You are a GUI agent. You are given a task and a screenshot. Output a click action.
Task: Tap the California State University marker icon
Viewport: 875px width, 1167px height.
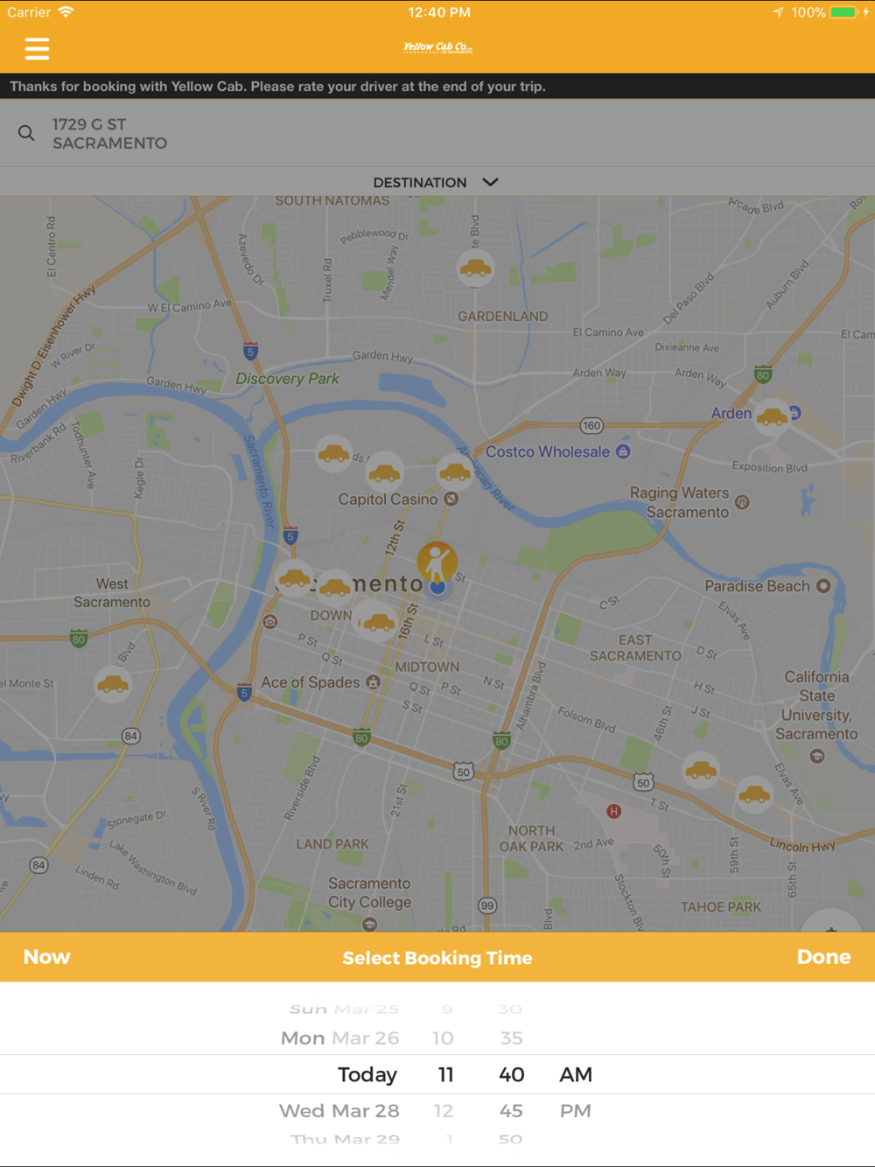(817, 756)
